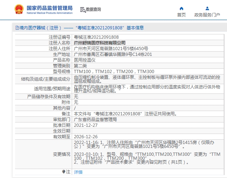Click the document icon before 境内医疗器械
The width and height of the screenshot is (227, 178).
pos(17,28)
